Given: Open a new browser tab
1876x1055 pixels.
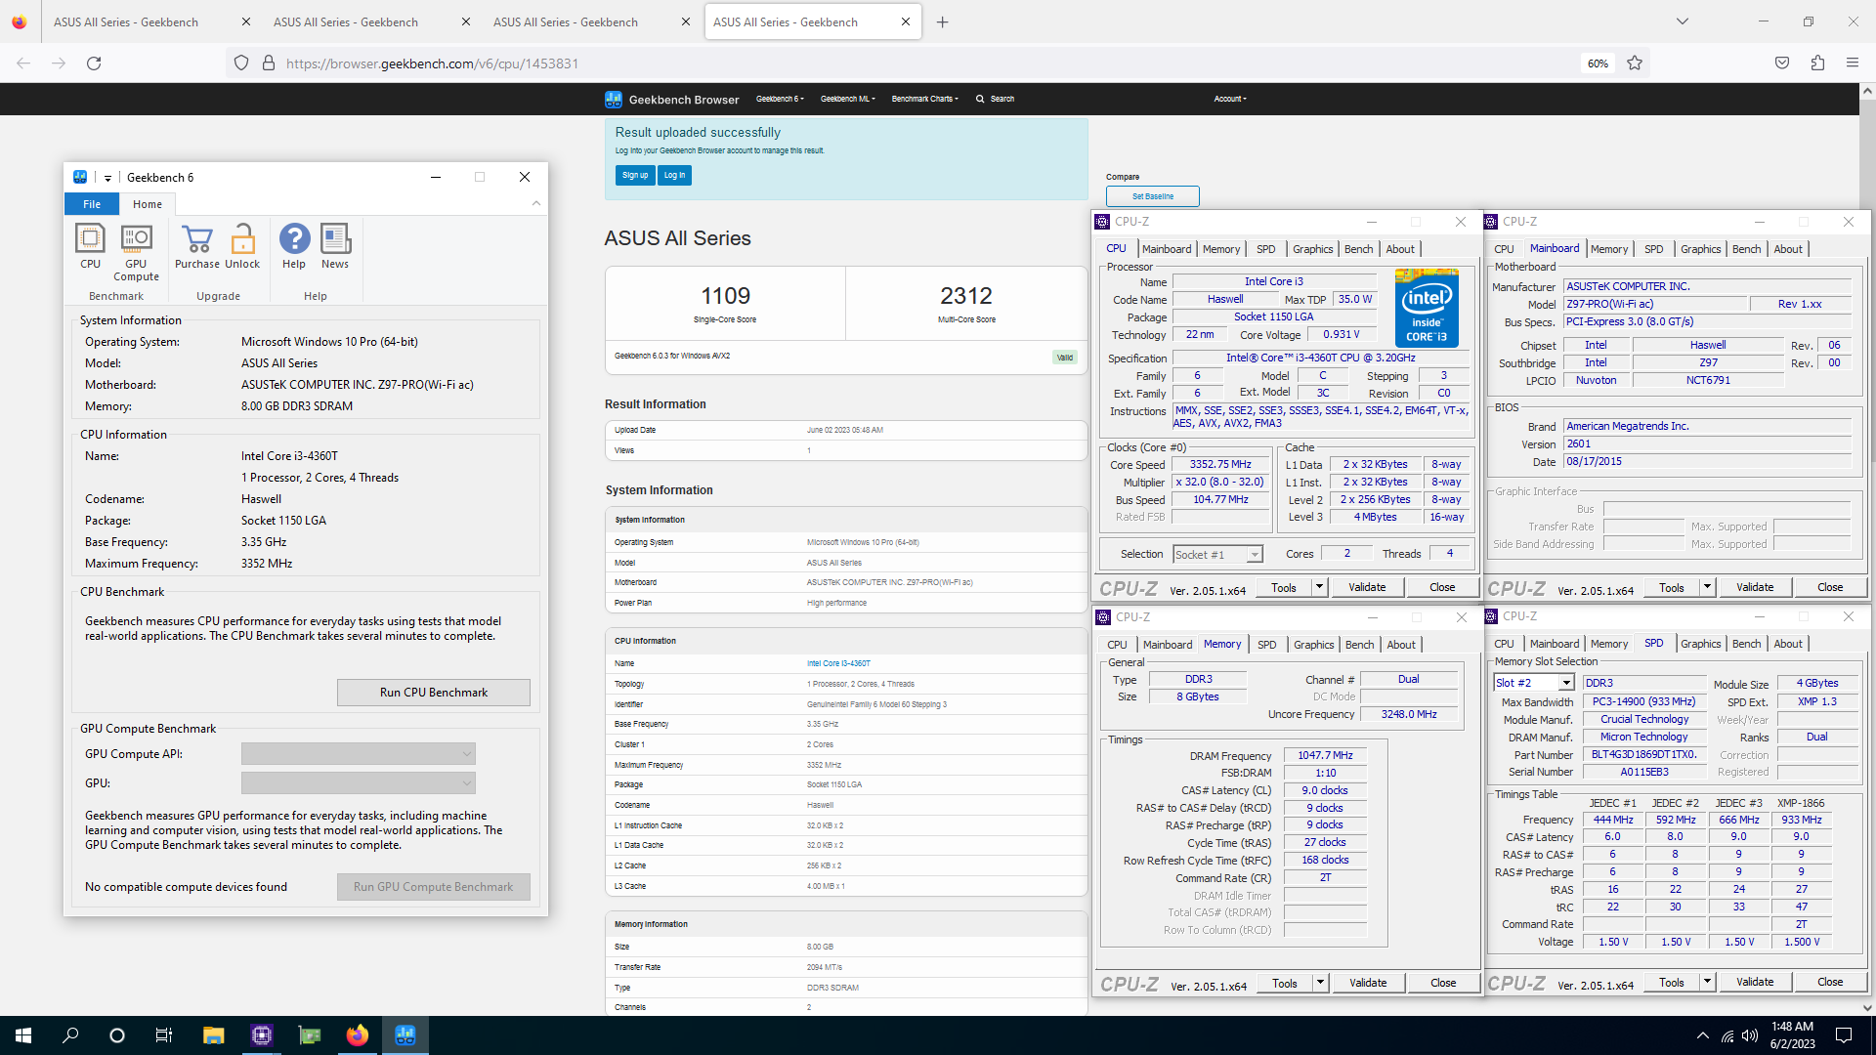Looking at the screenshot, I should click(x=942, y=21).
